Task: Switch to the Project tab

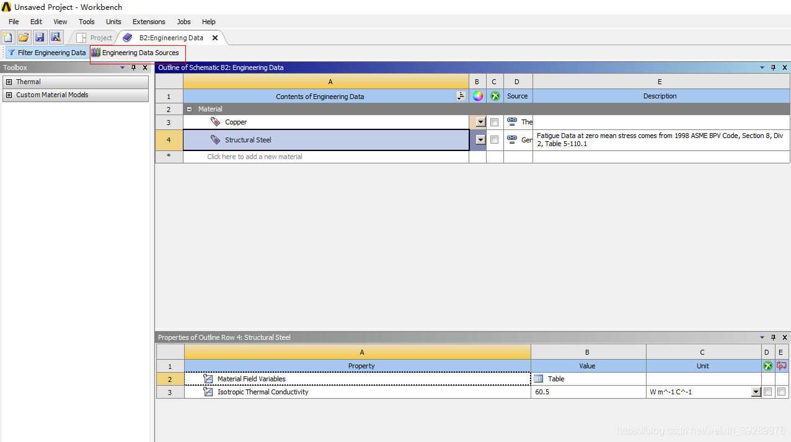Action: (x=94, y=38)
